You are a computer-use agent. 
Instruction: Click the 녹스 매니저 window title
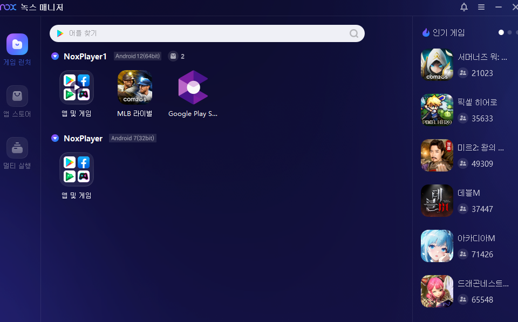42,7
